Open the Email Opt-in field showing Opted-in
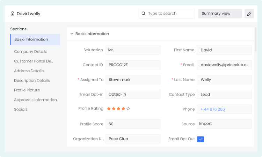This screenshot has height=157, width=262. click(x=133, y=95)
